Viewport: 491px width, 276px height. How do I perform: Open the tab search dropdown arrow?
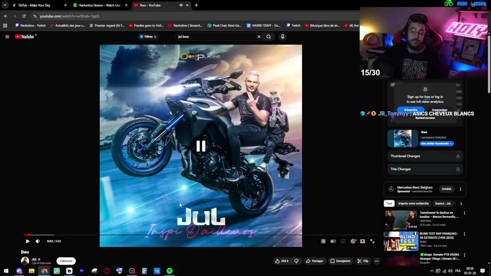click(x=5, y=5)
